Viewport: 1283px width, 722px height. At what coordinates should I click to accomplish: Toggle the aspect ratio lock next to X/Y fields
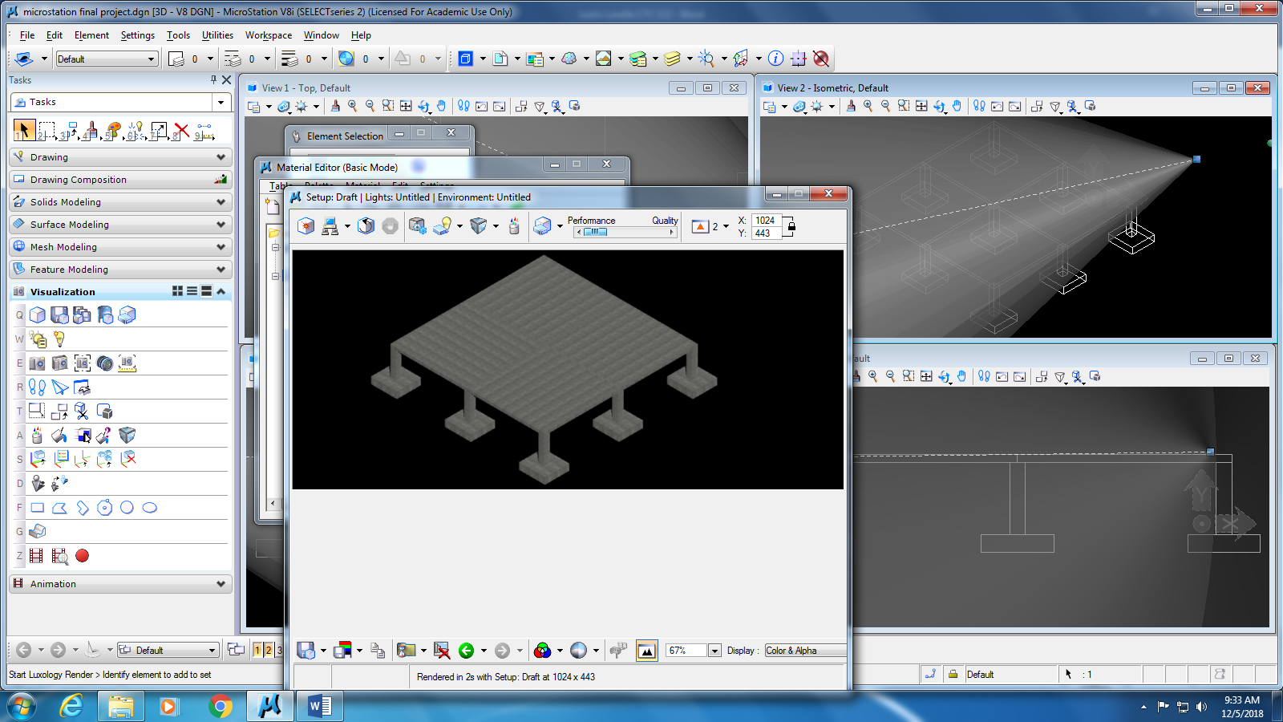(791, 226)
